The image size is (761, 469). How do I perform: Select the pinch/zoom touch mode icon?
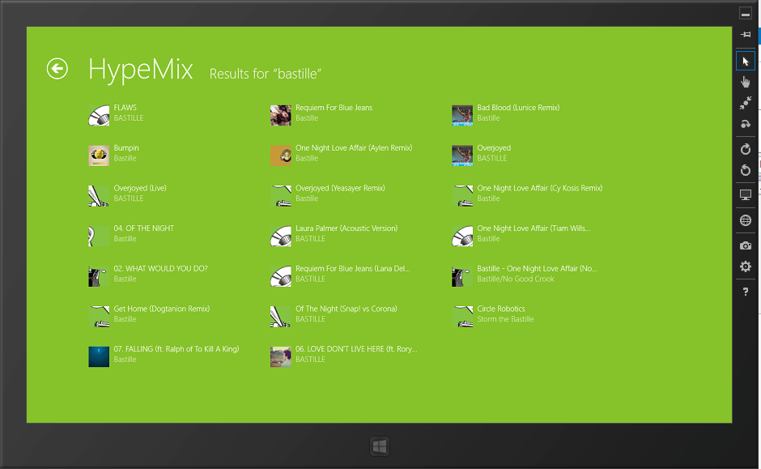tap(746, 103)
